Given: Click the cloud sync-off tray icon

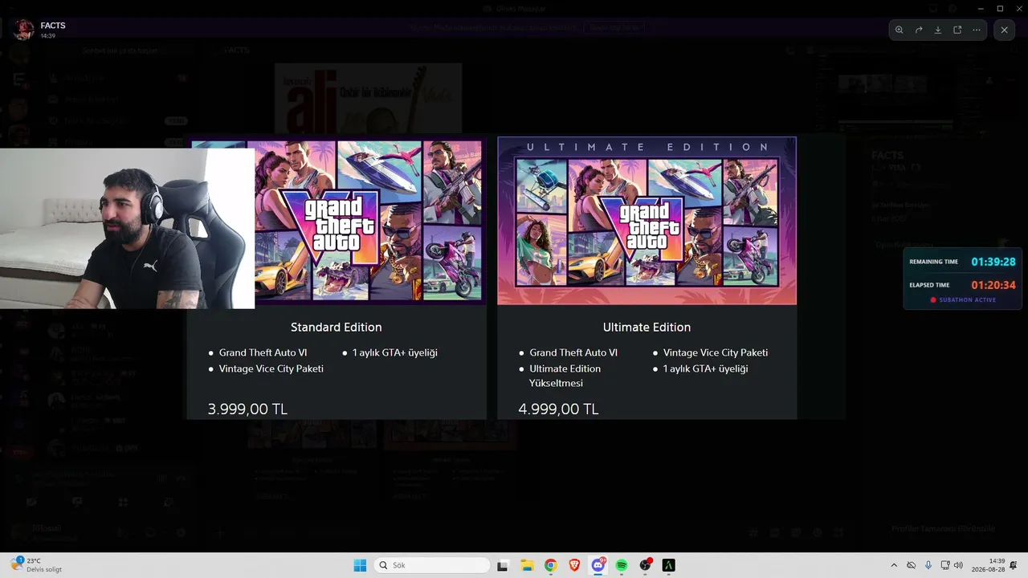Looking at the screenshot, I should pos(911,565).
